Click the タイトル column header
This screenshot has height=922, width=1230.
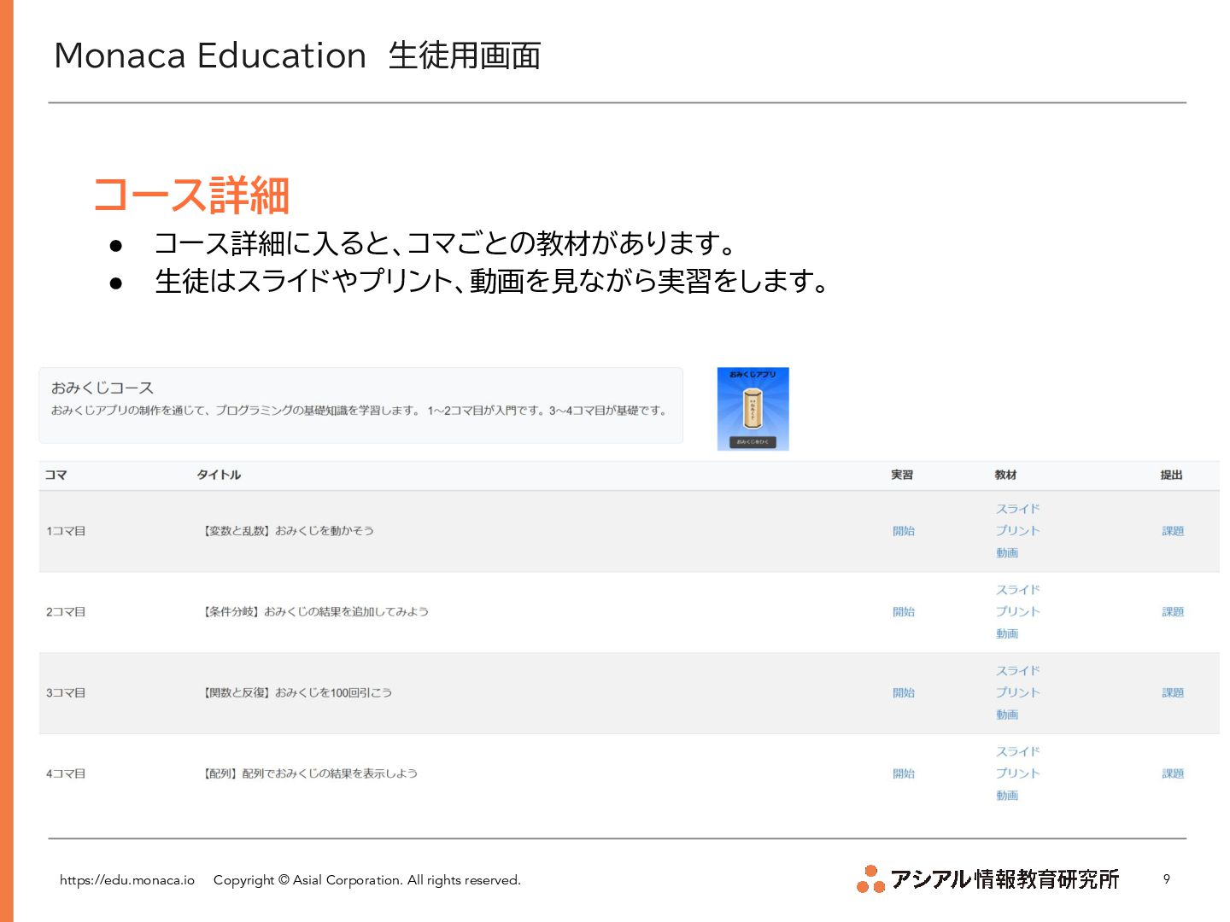point(219,475)
